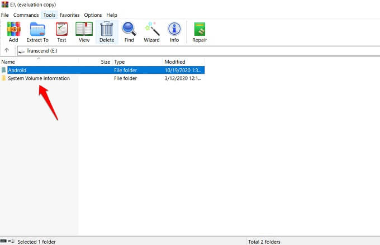Open the Favorites menu
Image resolution: width=380 pixels, height=245 pixels.
70,15
